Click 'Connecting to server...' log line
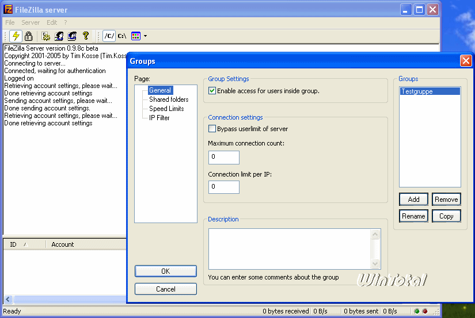 coord(35,63)
